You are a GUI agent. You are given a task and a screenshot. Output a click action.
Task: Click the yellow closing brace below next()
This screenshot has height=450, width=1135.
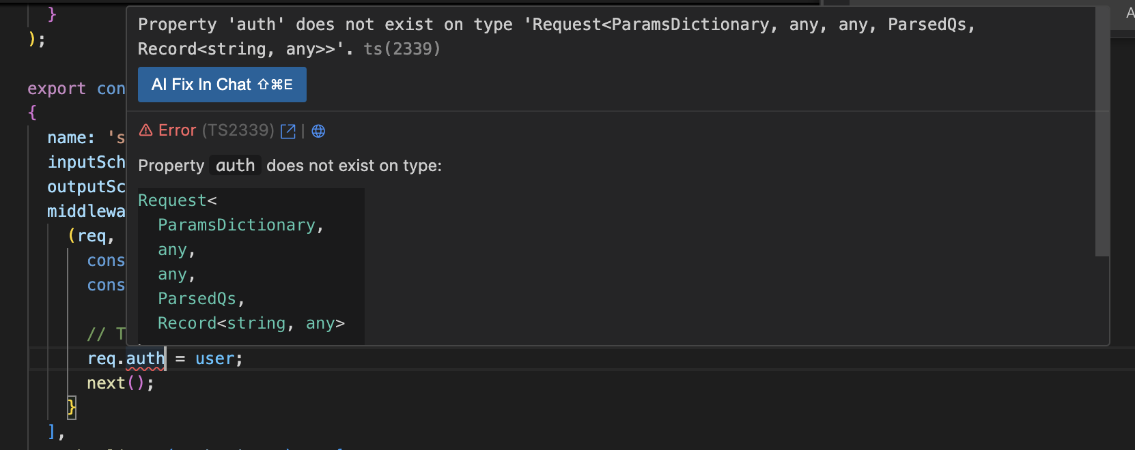tap(71, 408)
